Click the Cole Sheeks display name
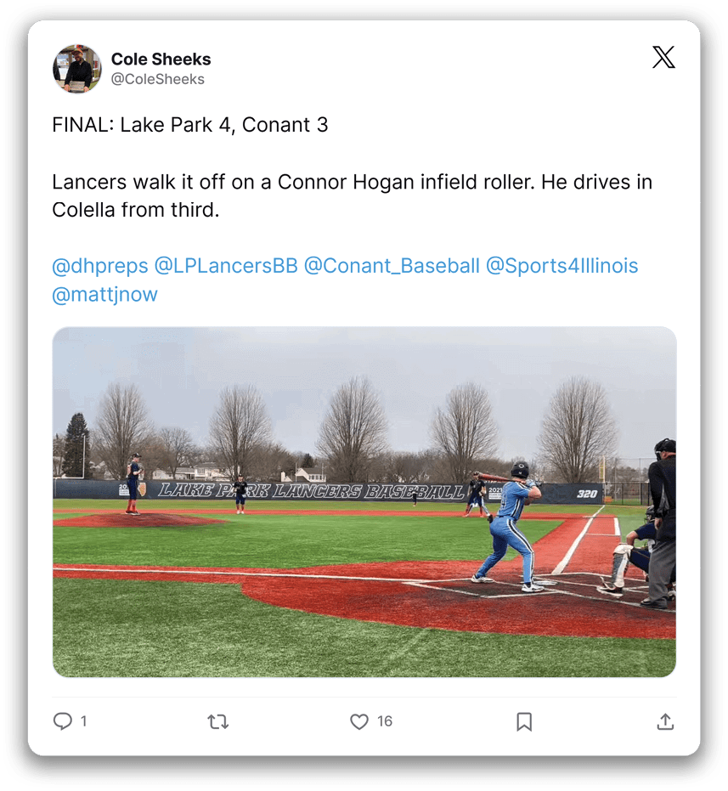 tap(161, 59)
